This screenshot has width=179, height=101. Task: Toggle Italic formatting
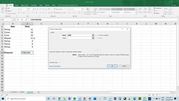[21, 13]
